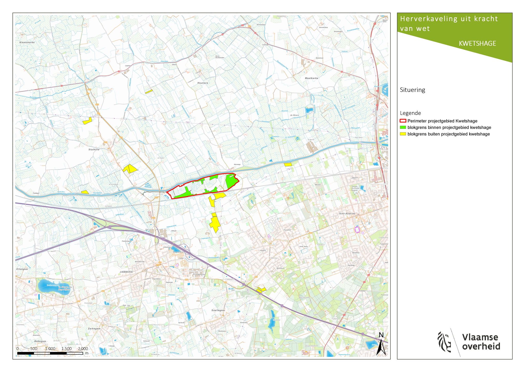
Task: Click the map scale bar
Action: 50,354
